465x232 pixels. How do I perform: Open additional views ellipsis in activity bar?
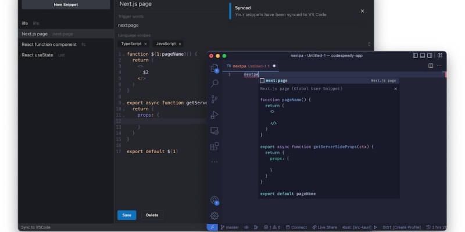tap(214, 162)
